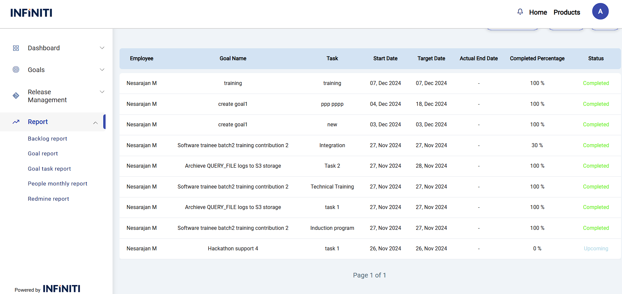Screen dimensions: 622x294
Task: Select the Goal task report link
Action: point(49,169)
